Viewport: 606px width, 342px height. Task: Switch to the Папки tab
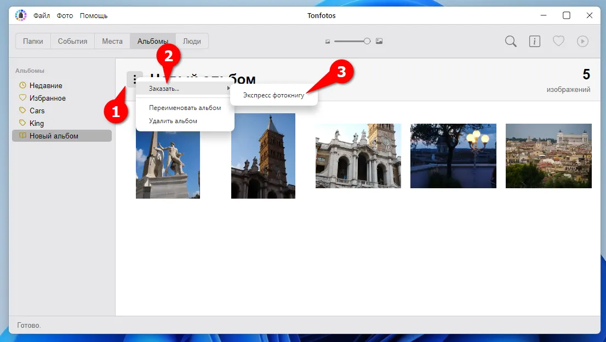(32, 40)
